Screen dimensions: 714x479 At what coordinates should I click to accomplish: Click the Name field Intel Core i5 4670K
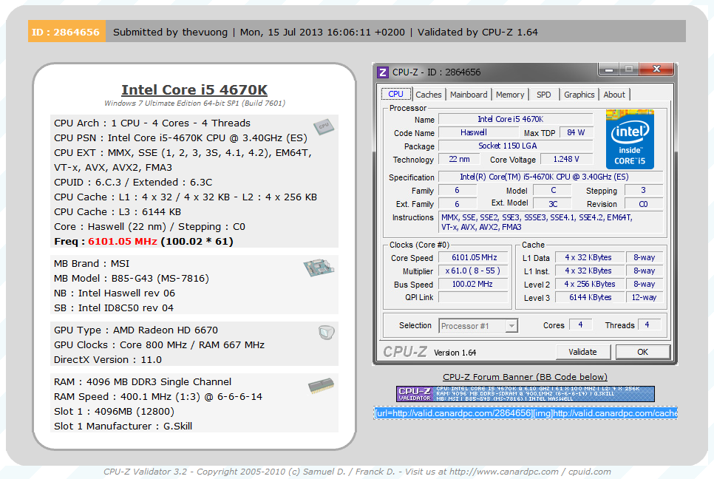515,119
